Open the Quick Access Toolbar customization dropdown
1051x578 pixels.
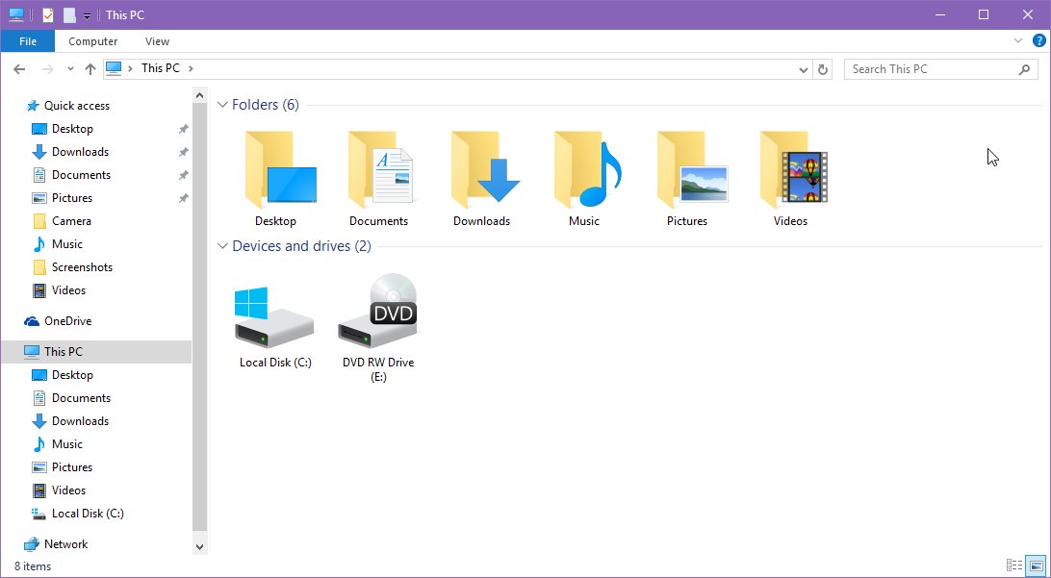[x=86, y=14]
